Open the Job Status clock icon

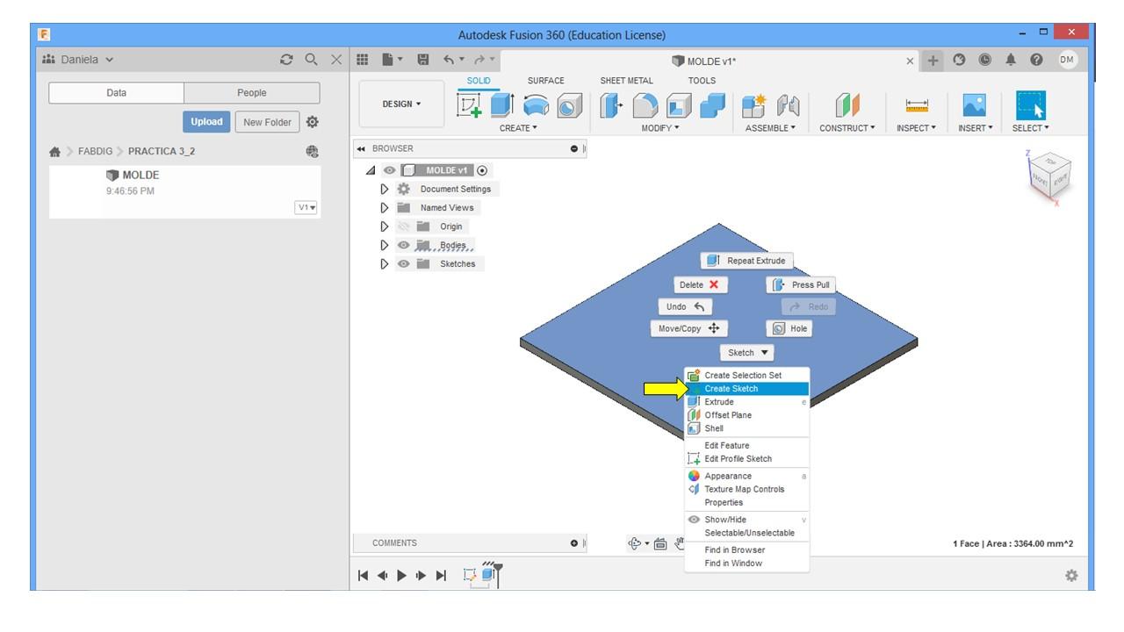click(985, 60)
